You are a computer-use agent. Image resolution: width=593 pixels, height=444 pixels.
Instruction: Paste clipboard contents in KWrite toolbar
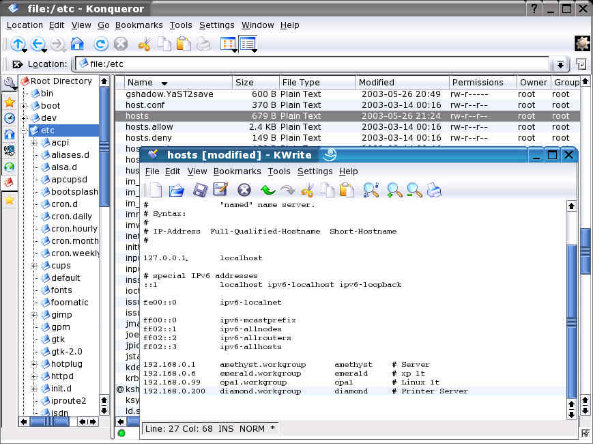pyautogui.click(x=347, y=190)
